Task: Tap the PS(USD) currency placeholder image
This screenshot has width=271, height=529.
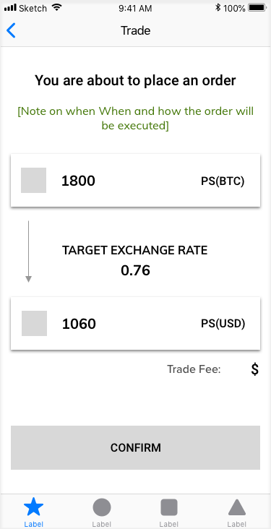Action: point(34,323)
